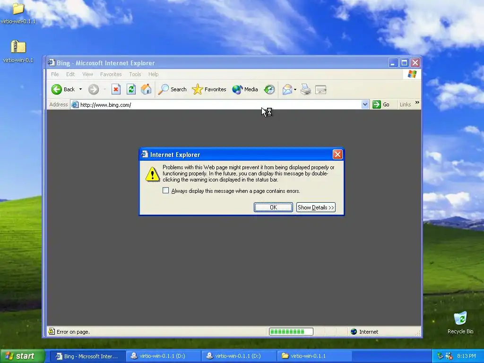
Task: Click the warning icon in status bar
Action: click(51, 331)
